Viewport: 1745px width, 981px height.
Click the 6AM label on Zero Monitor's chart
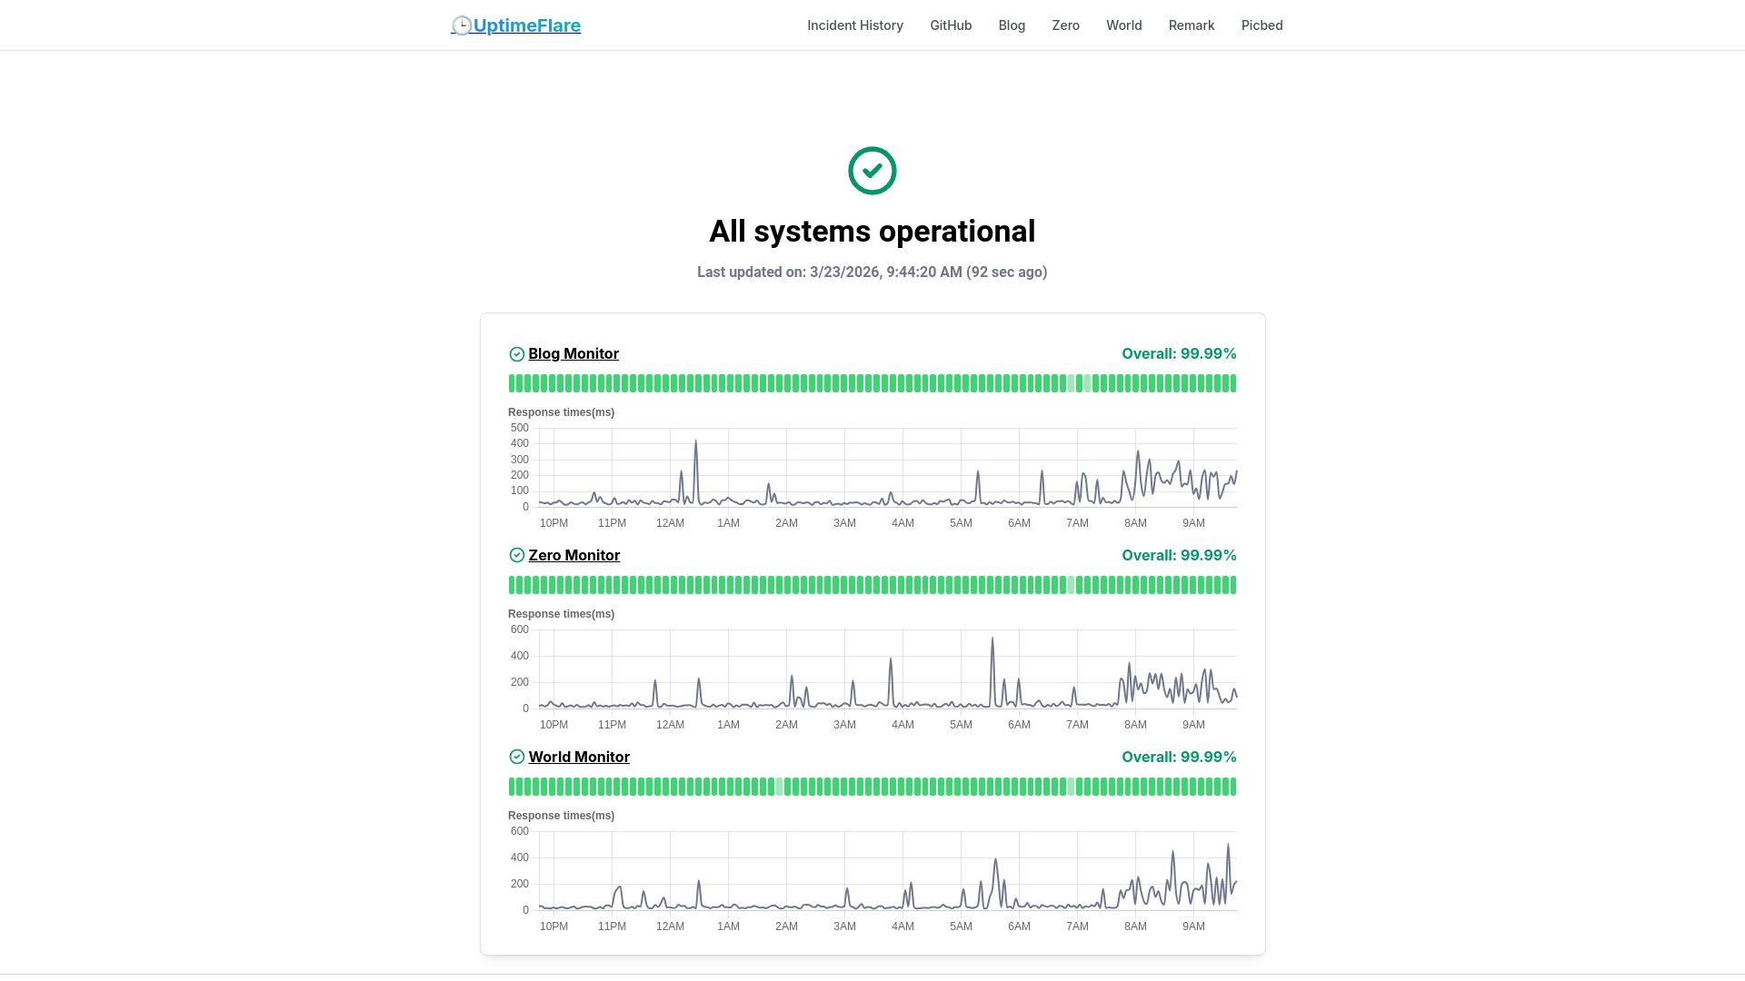coord(1019,725)
